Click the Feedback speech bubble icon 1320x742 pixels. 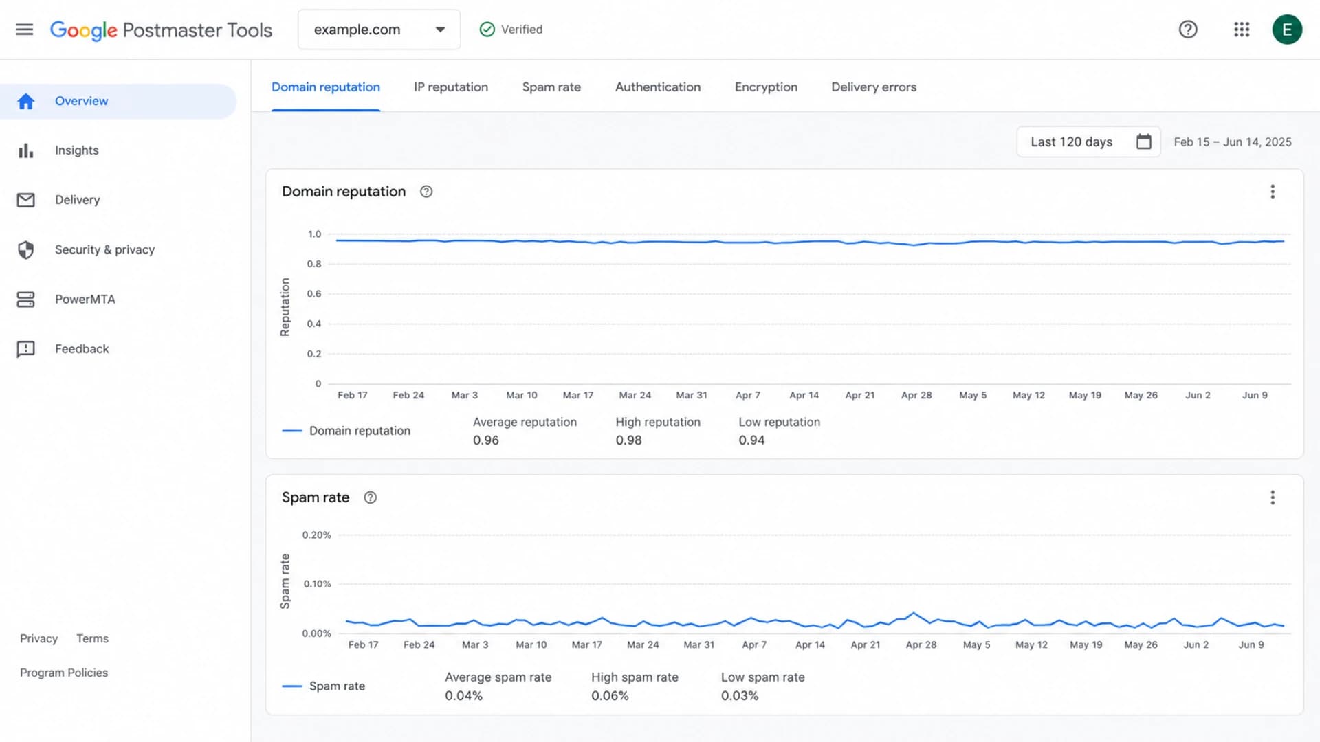click(x=26, y=349)
